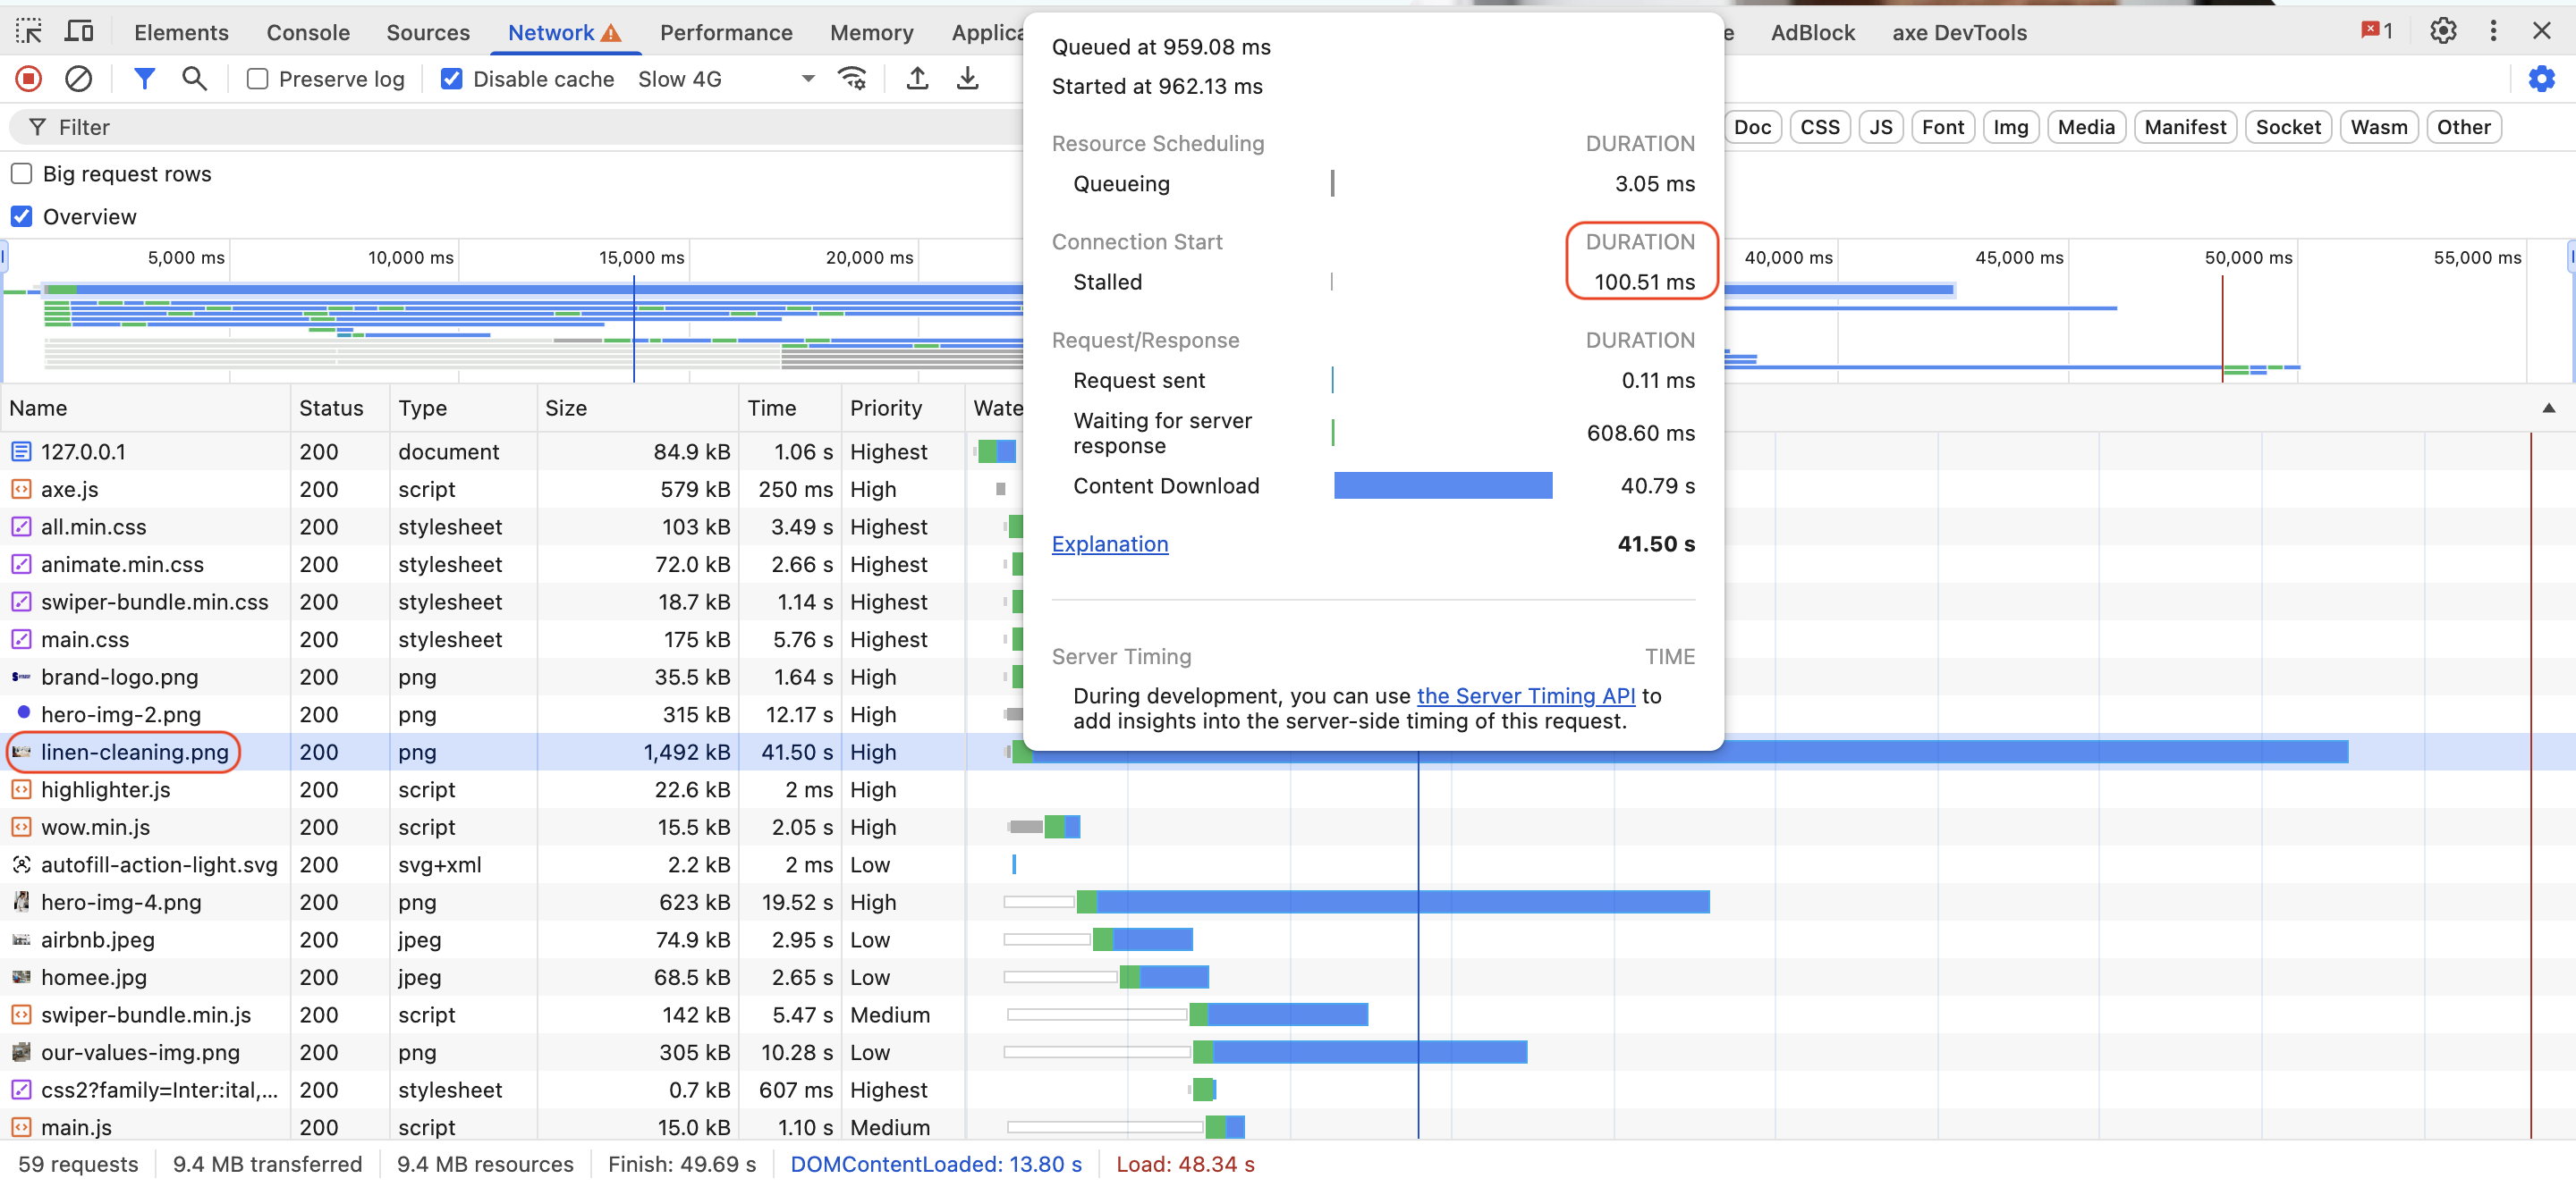Click the waterfall column sort arrow

[x=2548, y=408]
